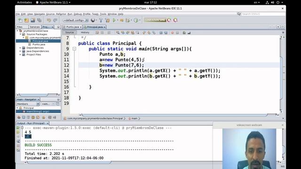This screenshot has height=169, width=301.
Task: Collapse the pryMiembrosDeClase project node
Action: pyautogui.click(x=17, y=31)
